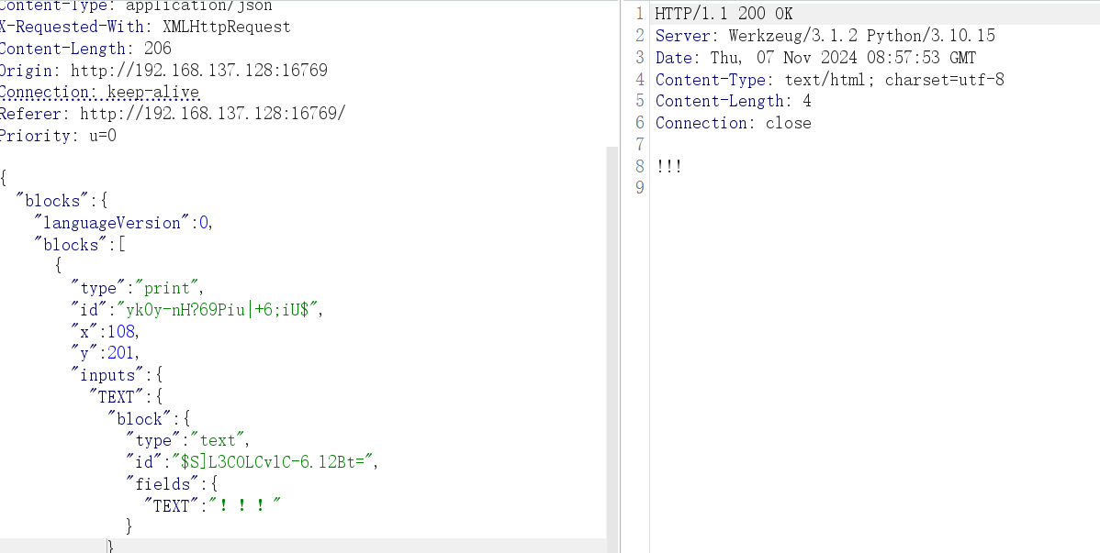Click the Referer header URL

point(212,114)
